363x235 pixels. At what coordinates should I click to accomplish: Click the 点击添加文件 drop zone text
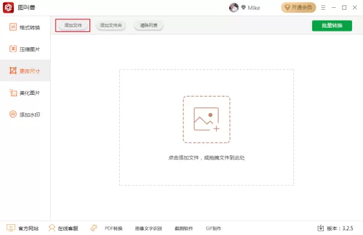tap(206, 158)
